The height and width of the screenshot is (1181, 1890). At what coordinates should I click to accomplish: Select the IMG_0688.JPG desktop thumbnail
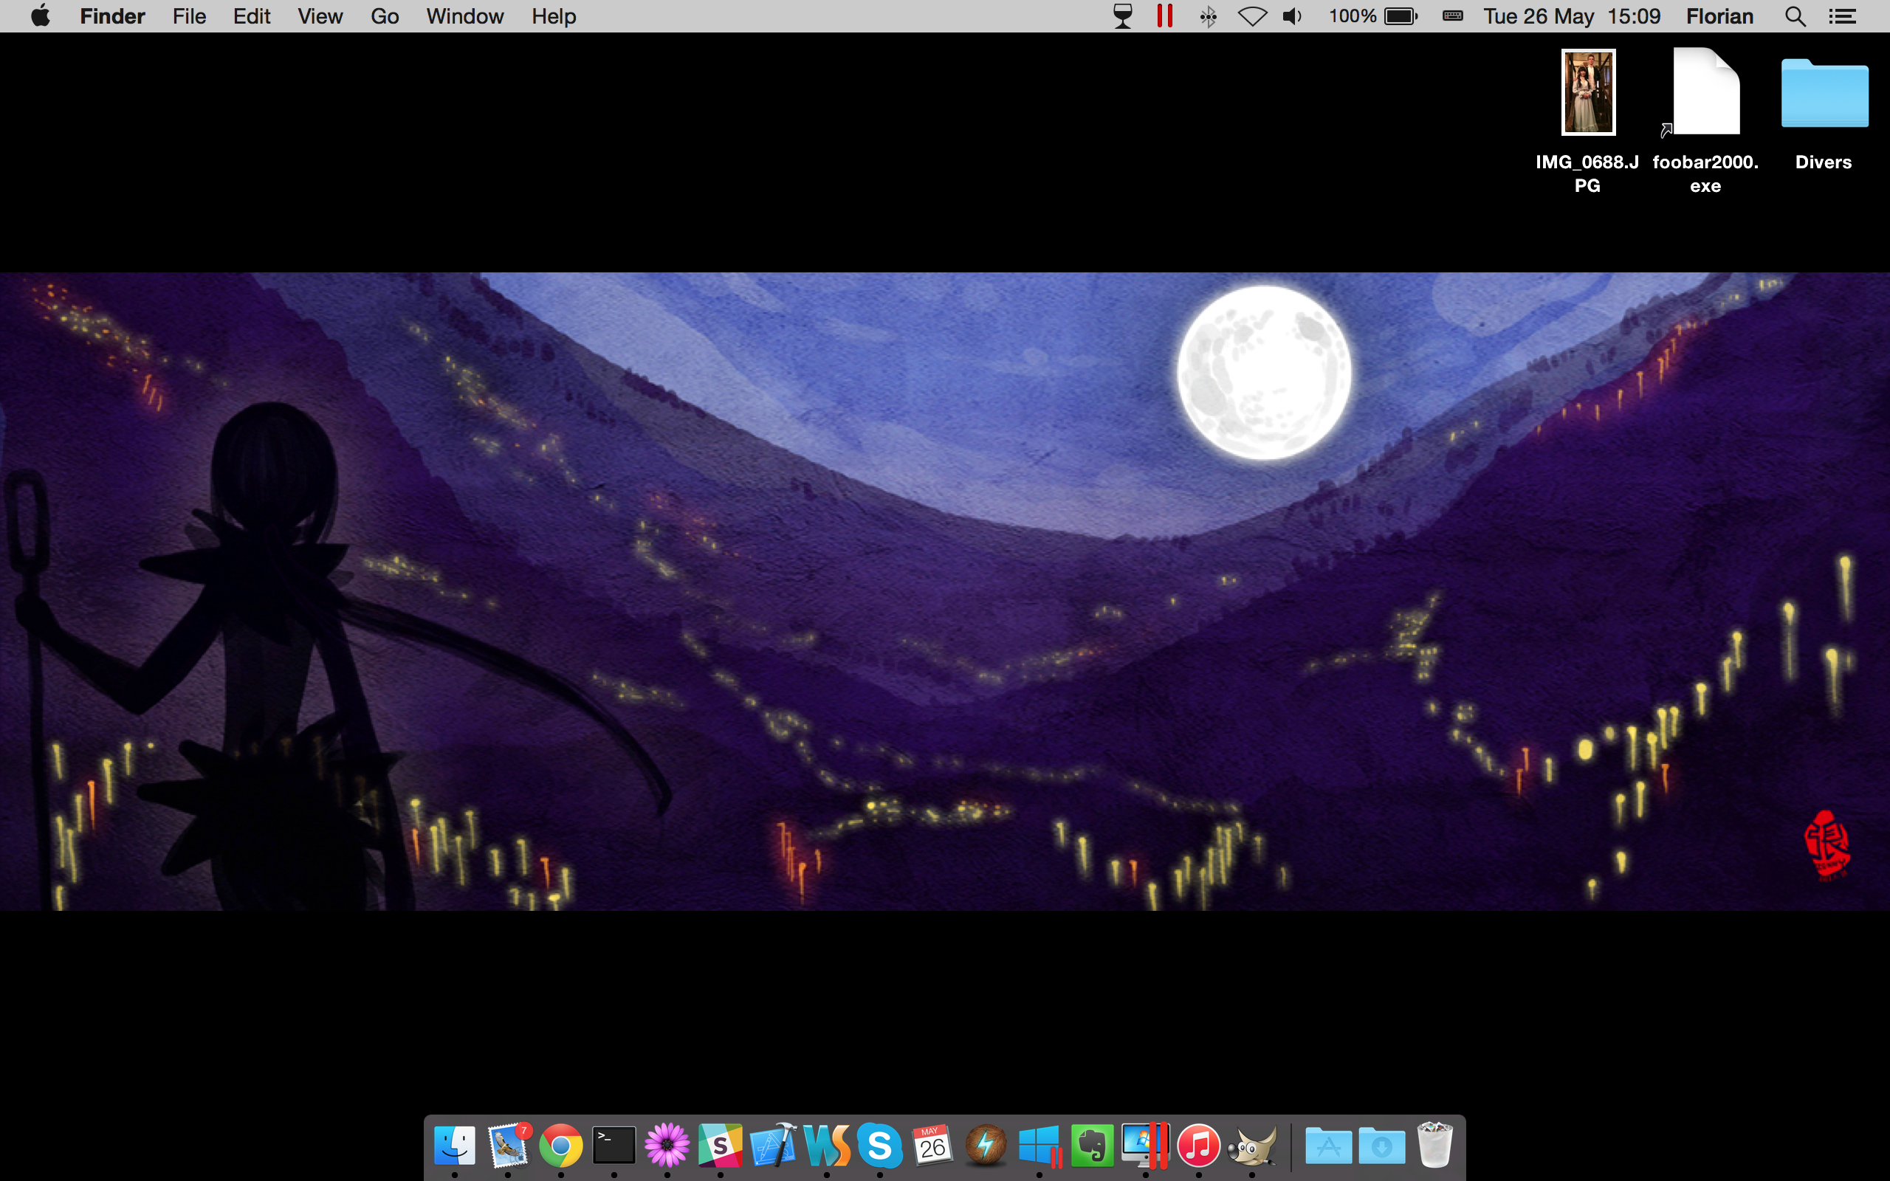1587,92
